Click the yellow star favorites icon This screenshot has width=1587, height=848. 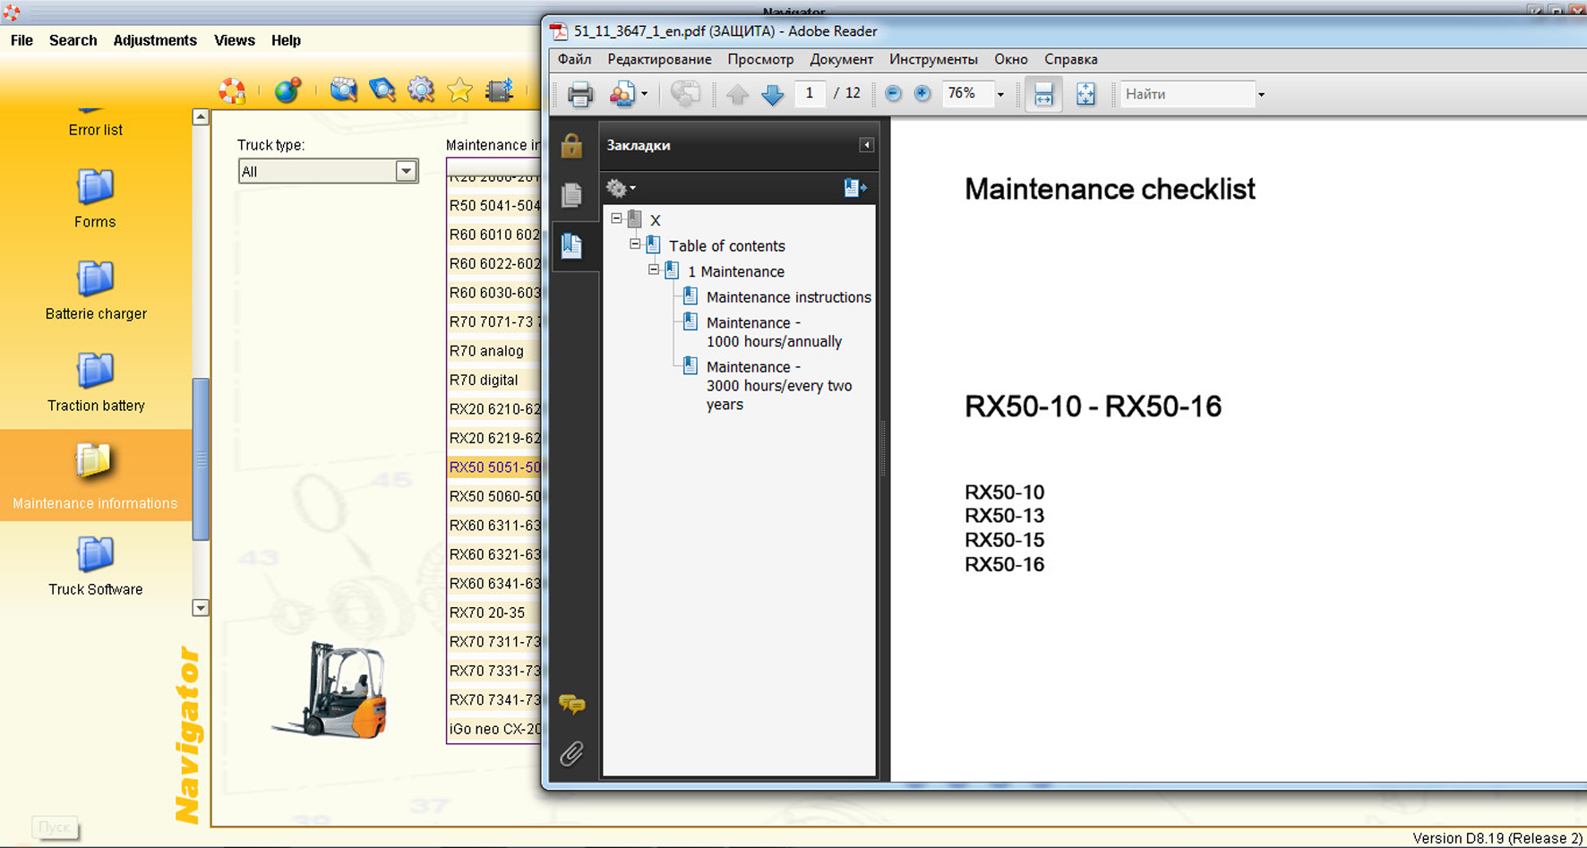pyautogui.click(x=459, y=90)
